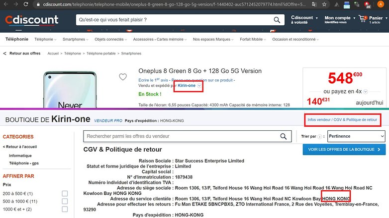Go to Accueil breadcrumb
389x218 pixels.
pos(53,54)
